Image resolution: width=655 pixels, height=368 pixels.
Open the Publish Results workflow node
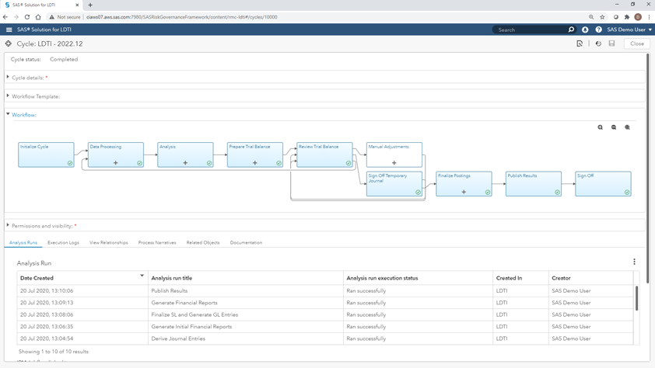pyautogui.click(x=534, y=184)
